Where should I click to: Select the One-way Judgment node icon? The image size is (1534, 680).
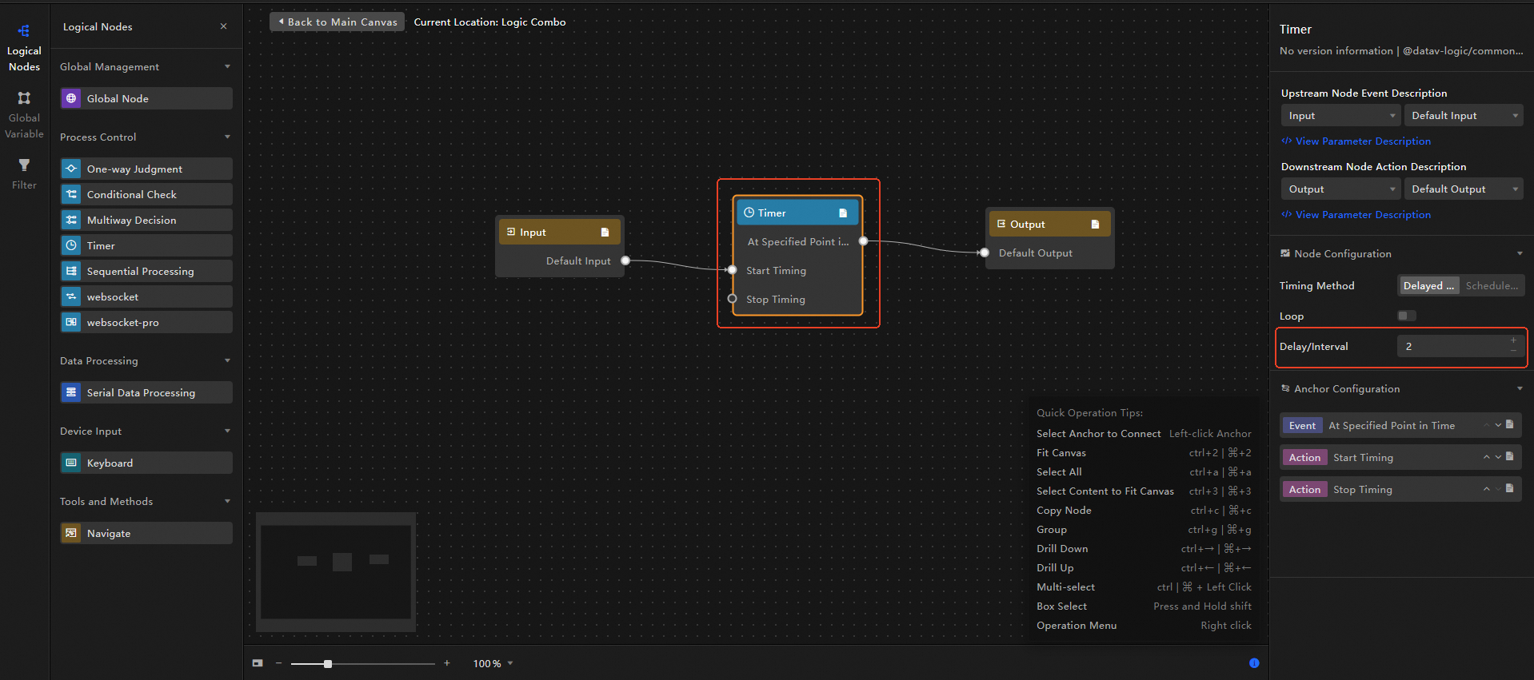tap(71, 169)
